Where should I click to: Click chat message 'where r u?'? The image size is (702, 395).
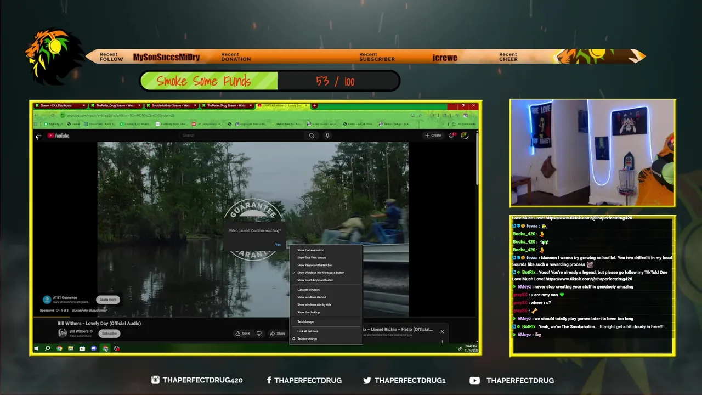[x=541, y=303]
